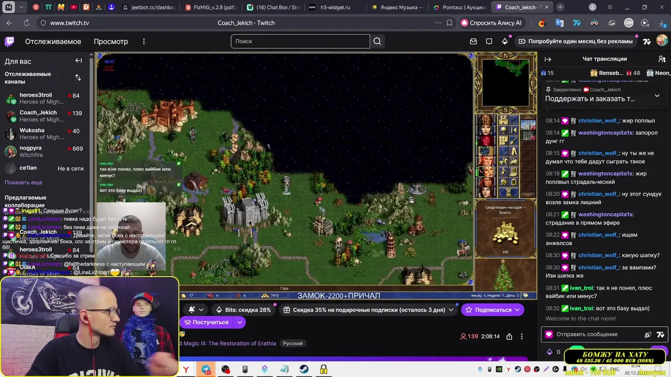671x377 pixels.
Task: Open user avatar menu in Twitch header
Action: click(x=662, y=41)
